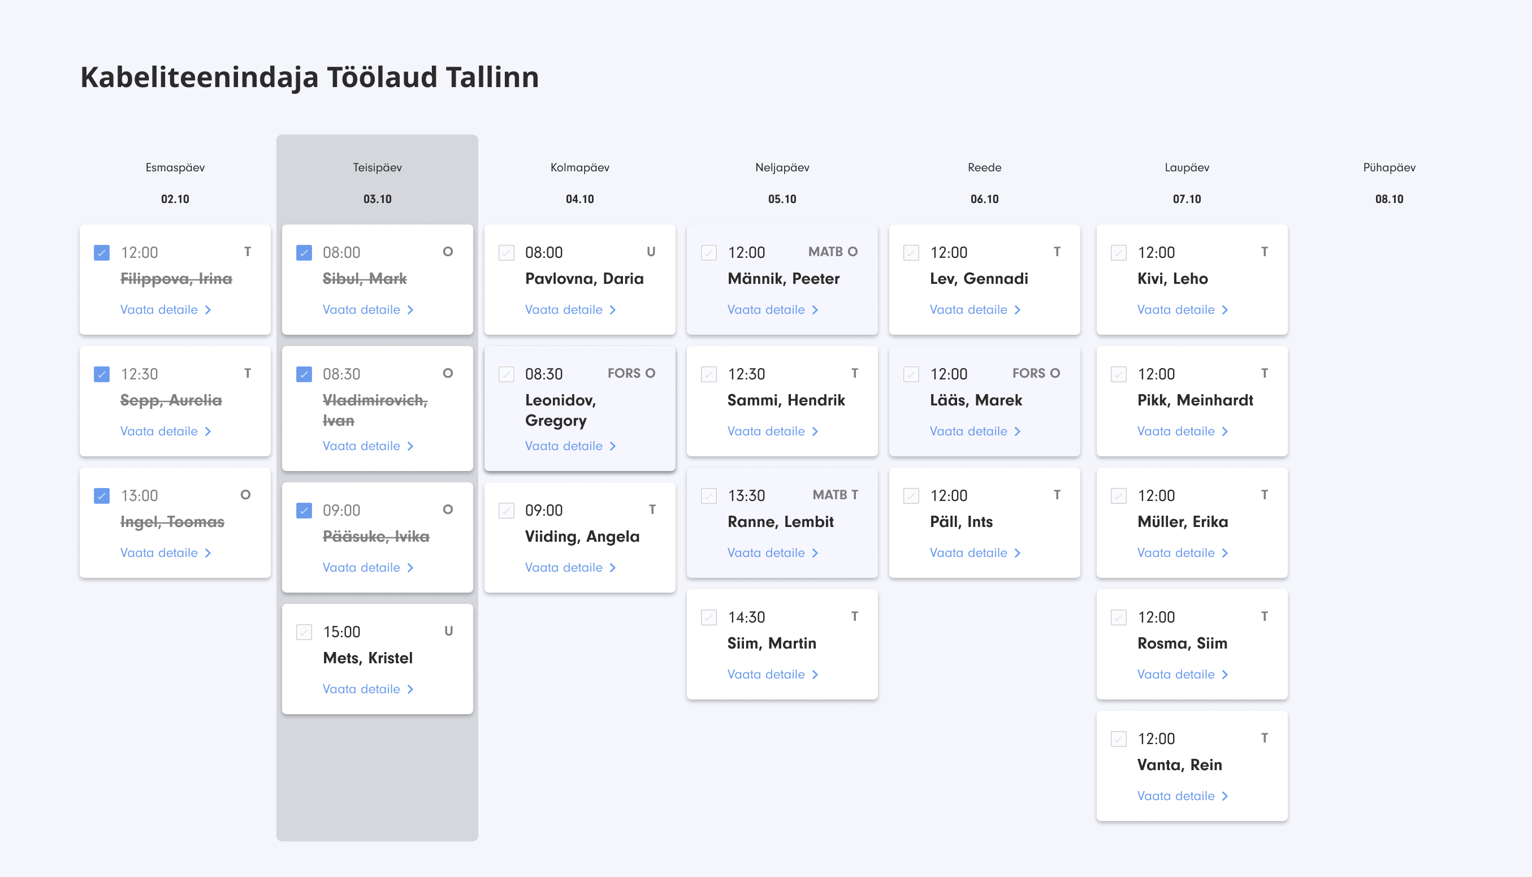Viewport: 1532px width, 877px height.
Task: Click the chevron arrow on Vanta, Rein card
Action: point(1225,796)
